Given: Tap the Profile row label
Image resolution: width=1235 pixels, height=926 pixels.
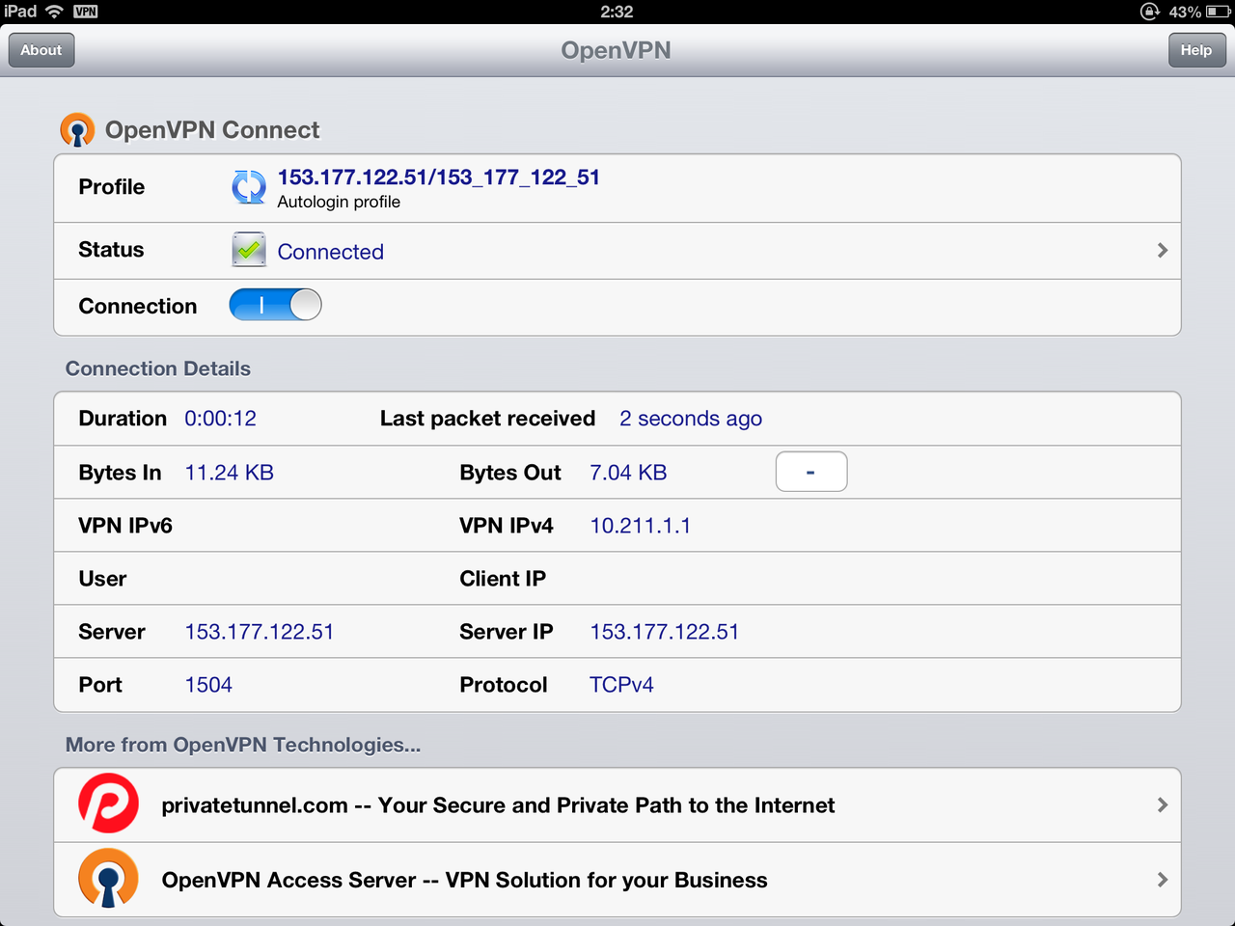Looking at the screenshot, I should point(112,187).
